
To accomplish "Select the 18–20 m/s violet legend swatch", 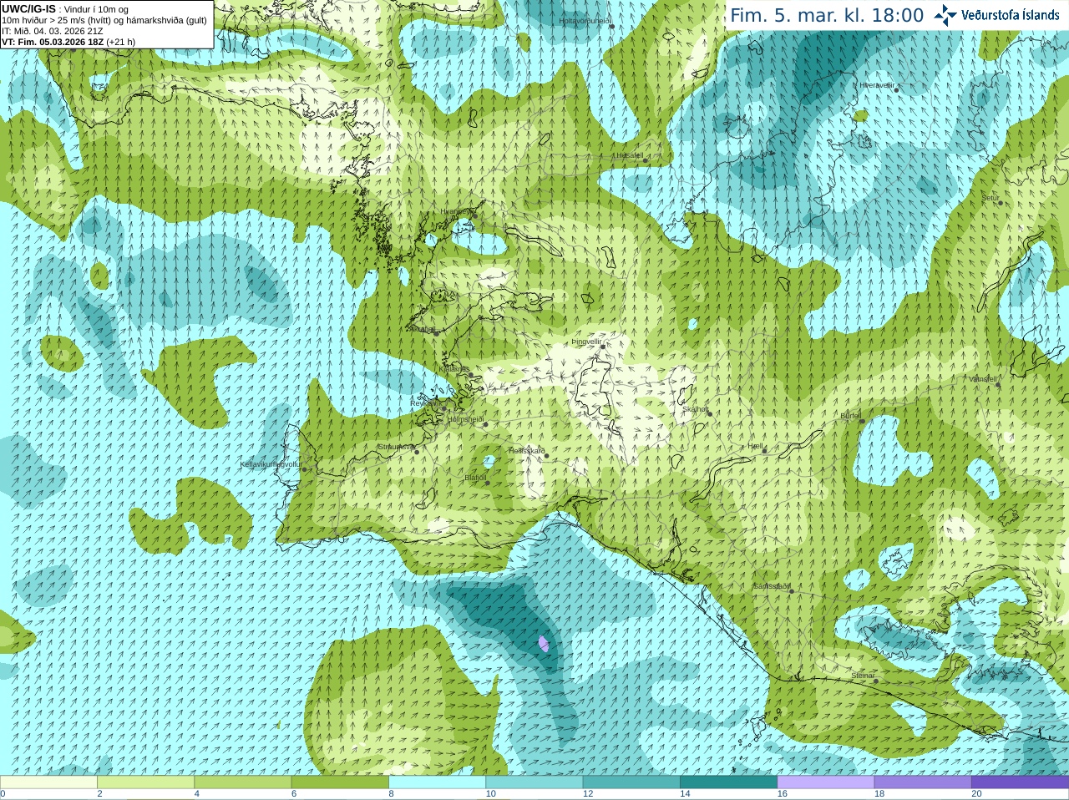I will (x=923, y=782).
